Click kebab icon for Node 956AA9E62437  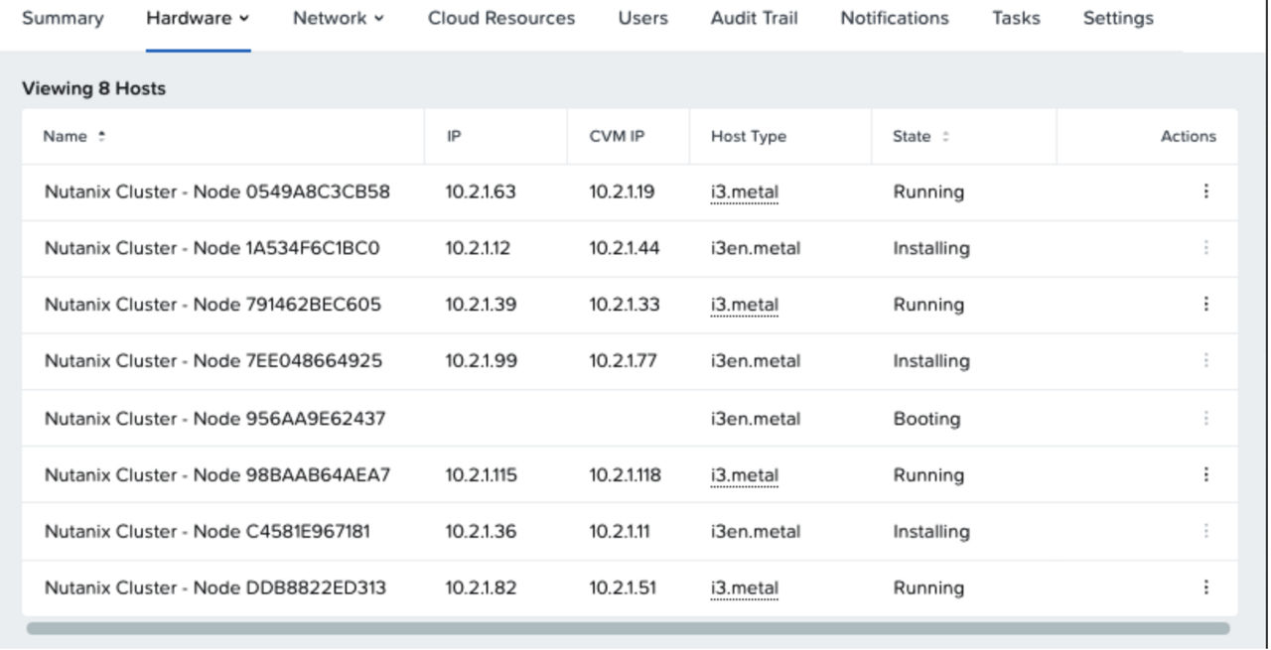tap(1205, 419)
